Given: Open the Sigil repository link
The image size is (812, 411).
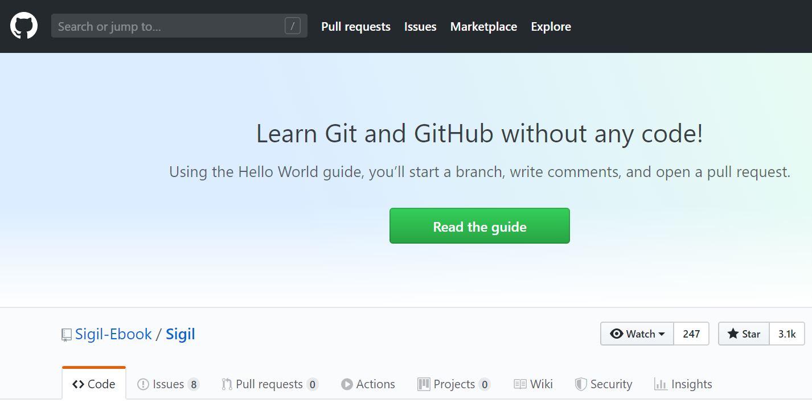Looking at the screenshot, I should click(x=181, y=334).
